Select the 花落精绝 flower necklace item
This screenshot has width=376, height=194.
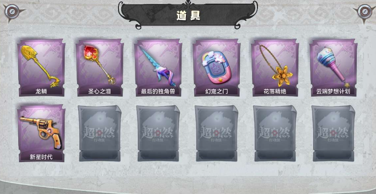click(275, 67)
